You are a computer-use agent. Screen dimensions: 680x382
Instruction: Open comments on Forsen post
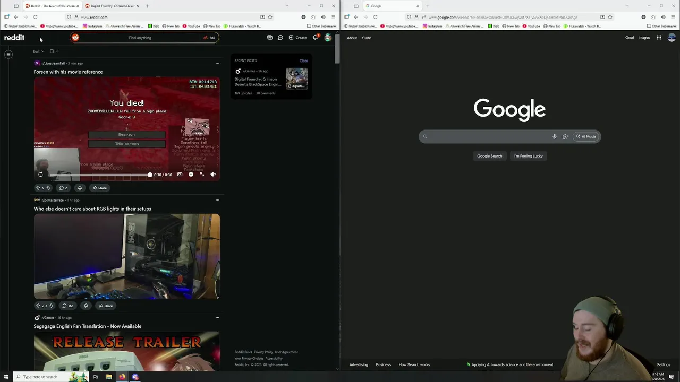click(x=63, y=188)
